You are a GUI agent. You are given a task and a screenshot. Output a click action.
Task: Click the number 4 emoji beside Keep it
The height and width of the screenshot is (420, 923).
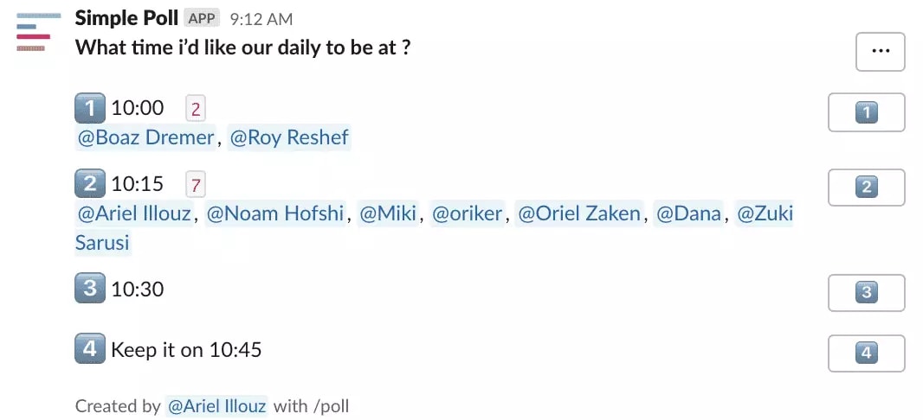[x=90, y=349]
